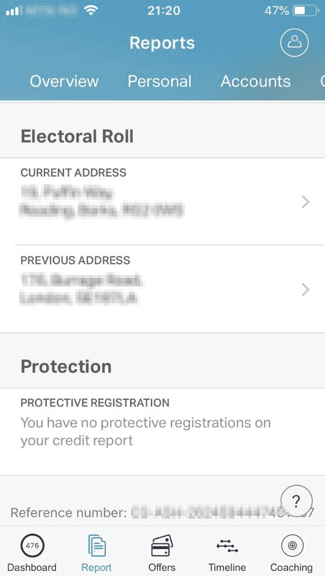
Task: Switch to the Accounts tab
Action: click(x=256, y=81)
